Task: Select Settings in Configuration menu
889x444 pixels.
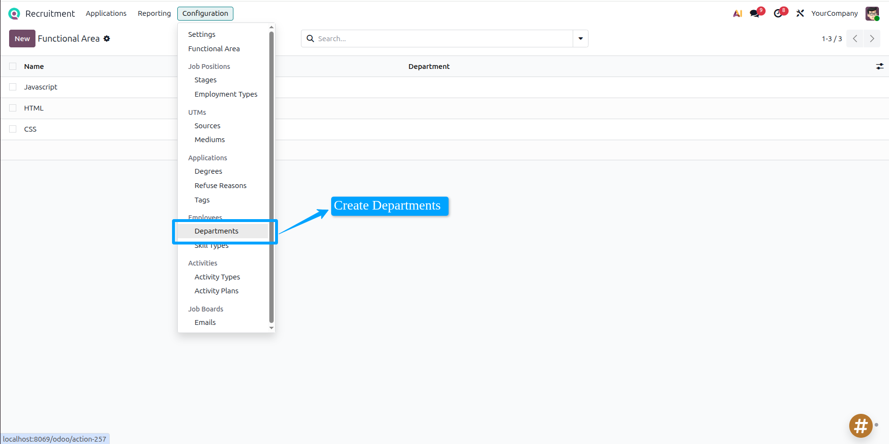Action: coord(202,34)
